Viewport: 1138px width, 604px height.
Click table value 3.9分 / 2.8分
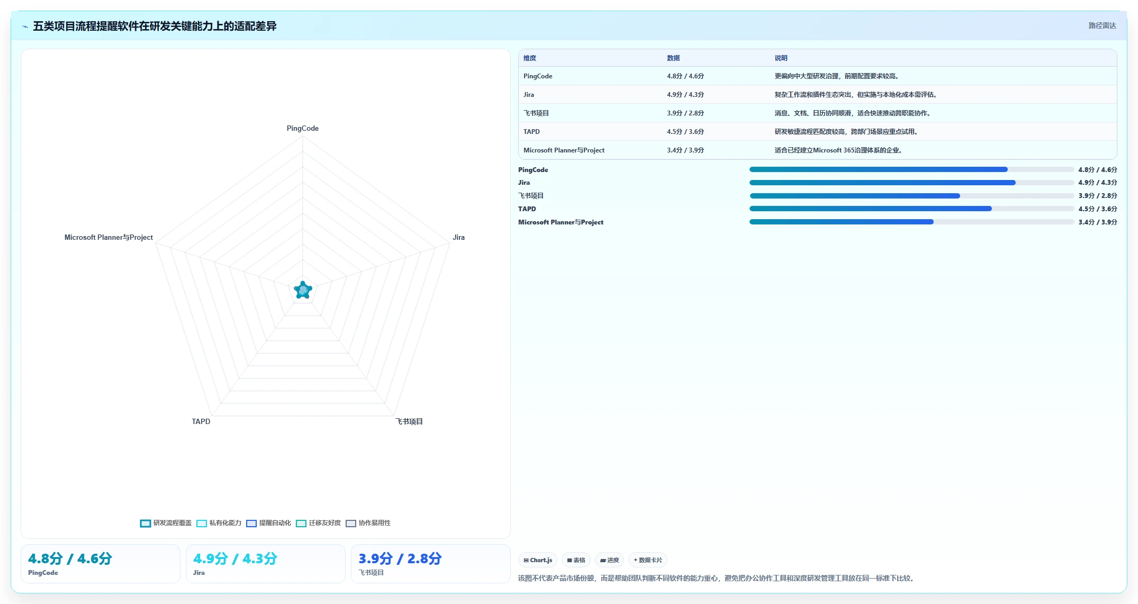tap(685, 113)
